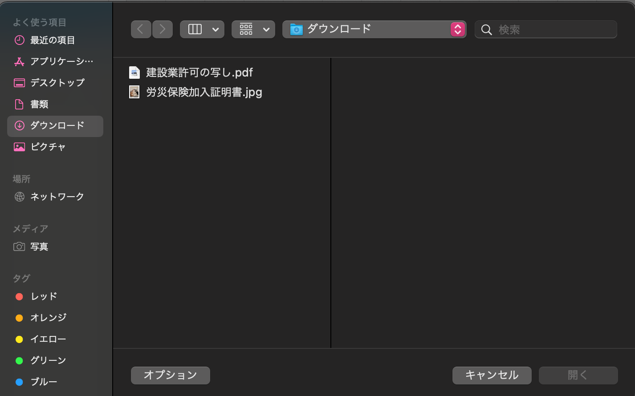Click the blue tag color dot
The height and width of the screenshot is (396, 635).
coord(19,382)
